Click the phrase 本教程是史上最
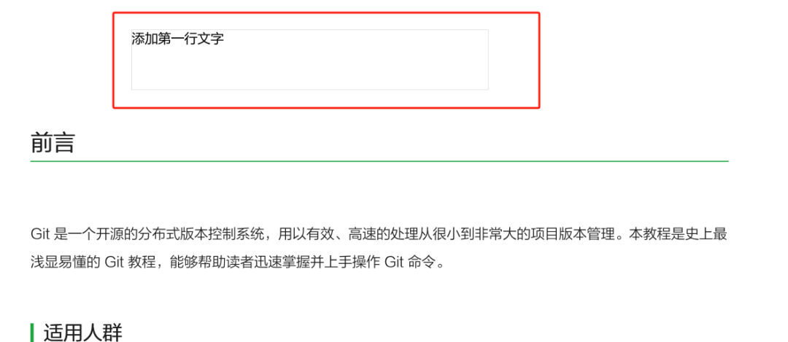 [679, 234]
